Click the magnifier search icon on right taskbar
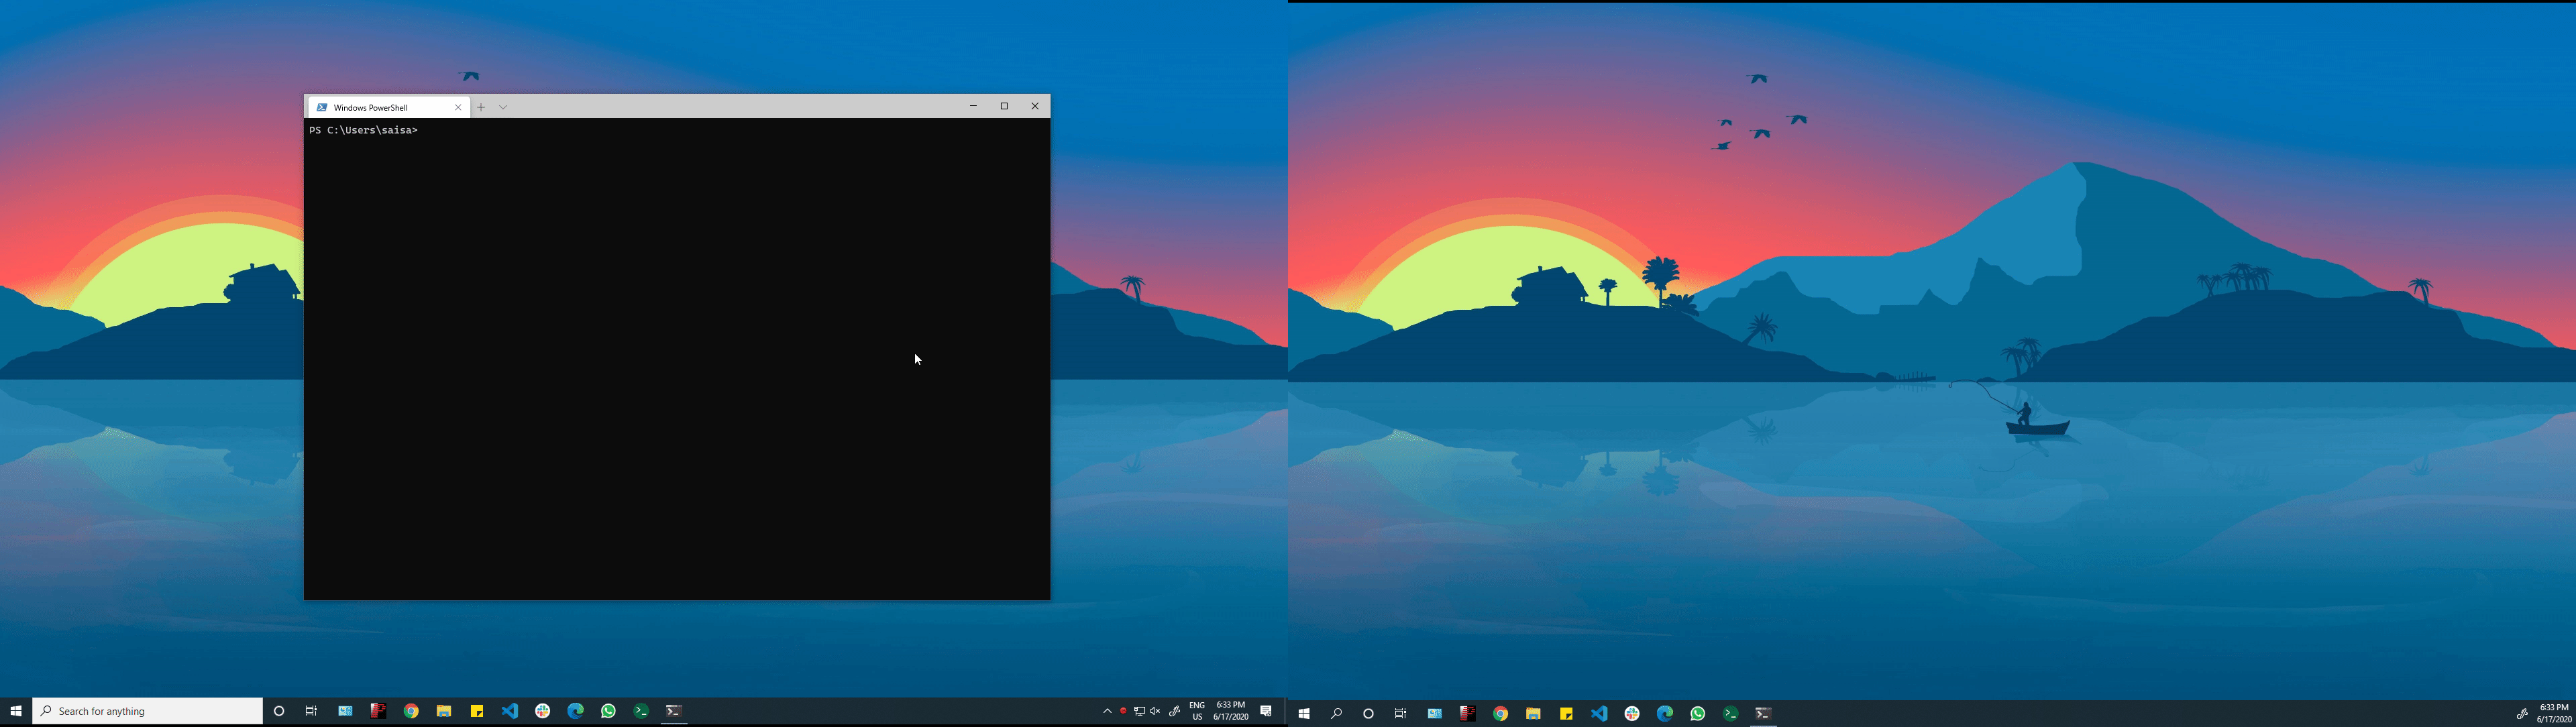The width and height of the screenshot is (2576, 727). coord(1336,713)
